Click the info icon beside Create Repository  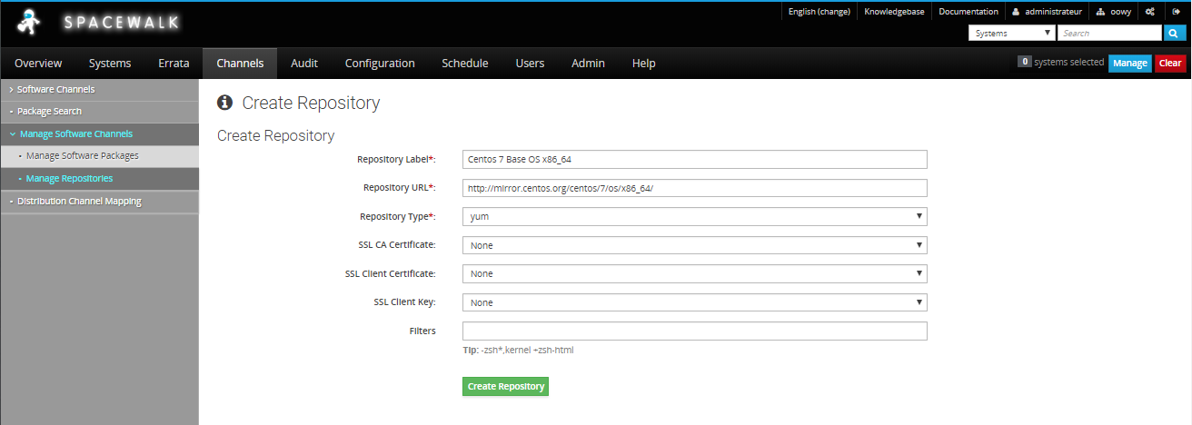coord(225,103)
